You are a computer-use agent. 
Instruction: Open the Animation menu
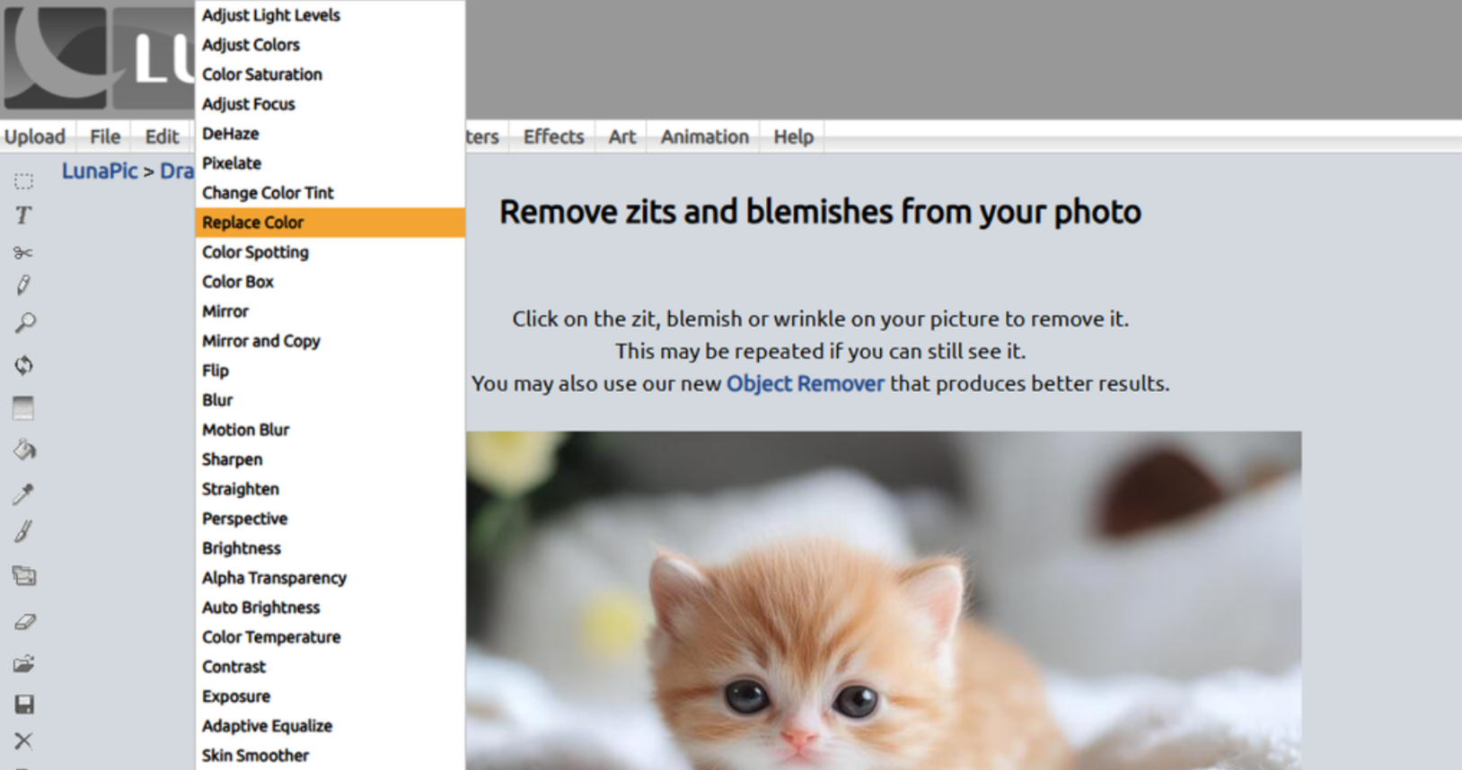pos(704,136)
